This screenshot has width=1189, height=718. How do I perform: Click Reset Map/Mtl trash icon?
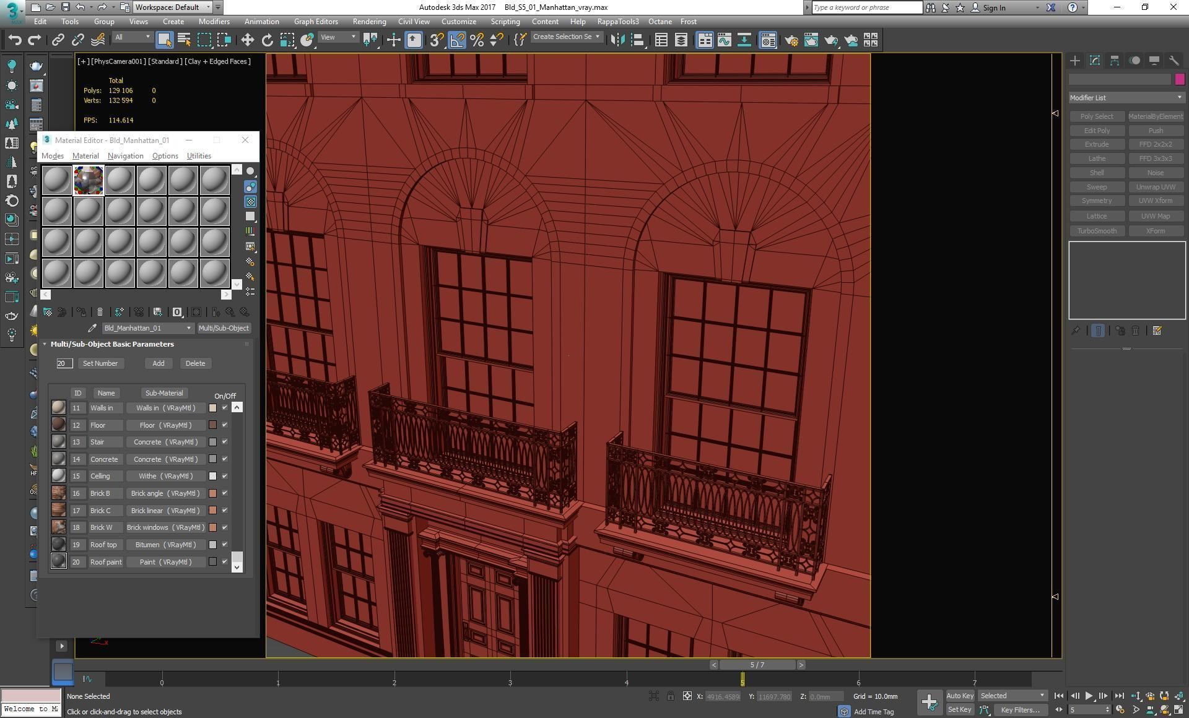pyautogui.click(x=100, y=313)
